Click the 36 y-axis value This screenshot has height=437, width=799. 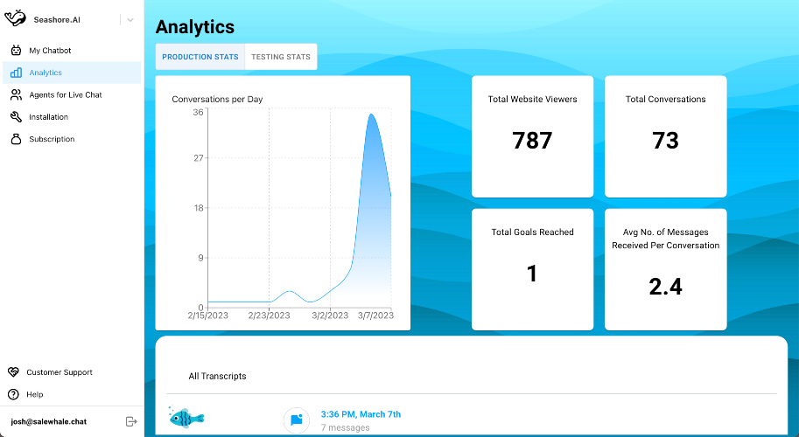coord(198,112)
